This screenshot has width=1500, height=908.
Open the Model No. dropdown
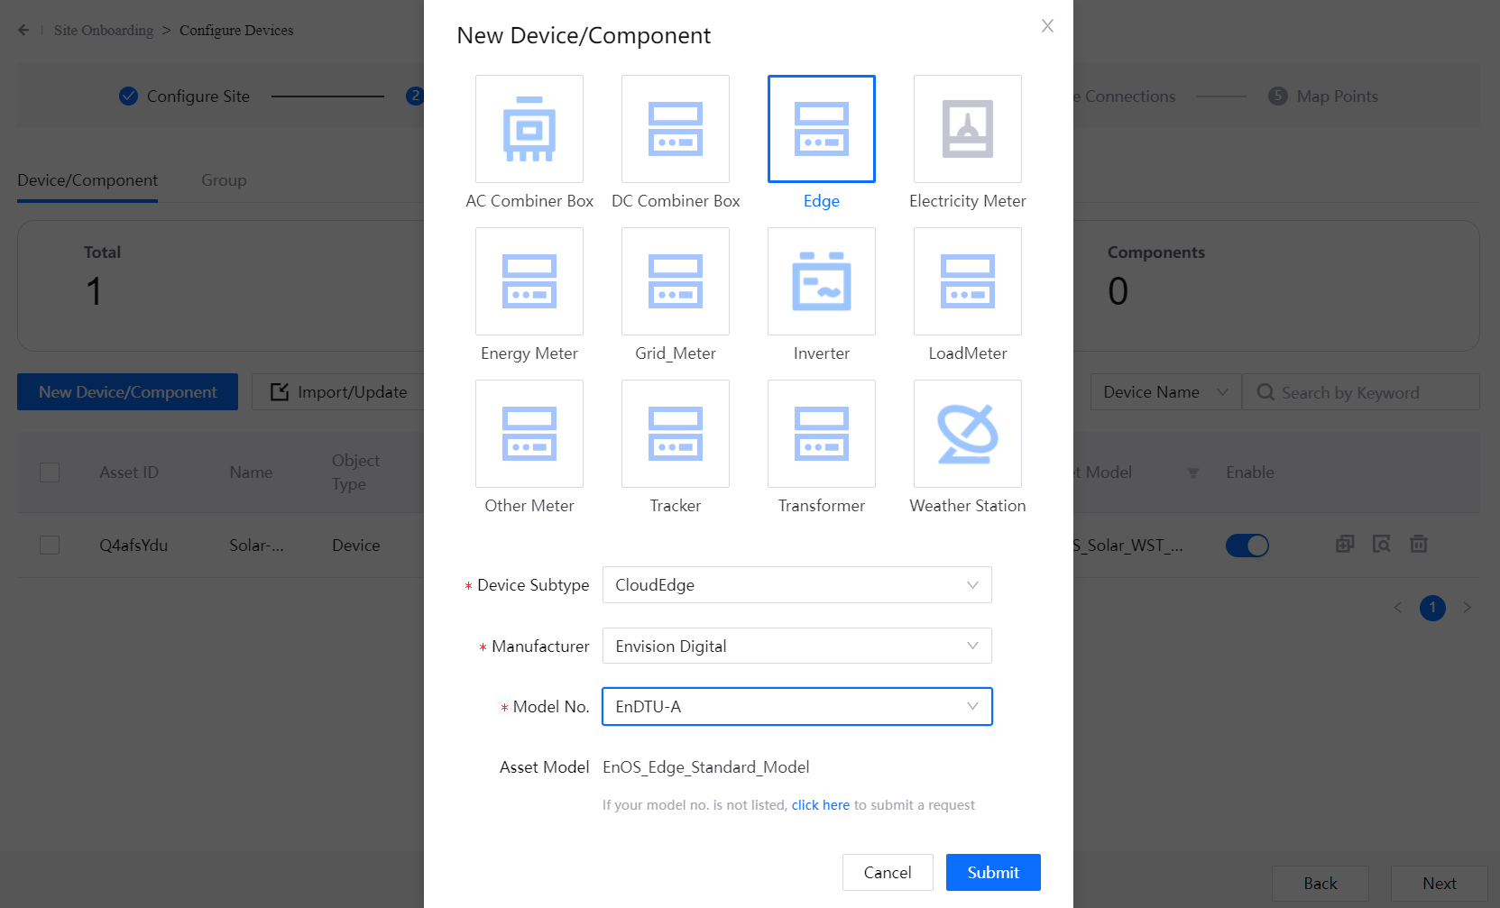click(x=796, y=707)
